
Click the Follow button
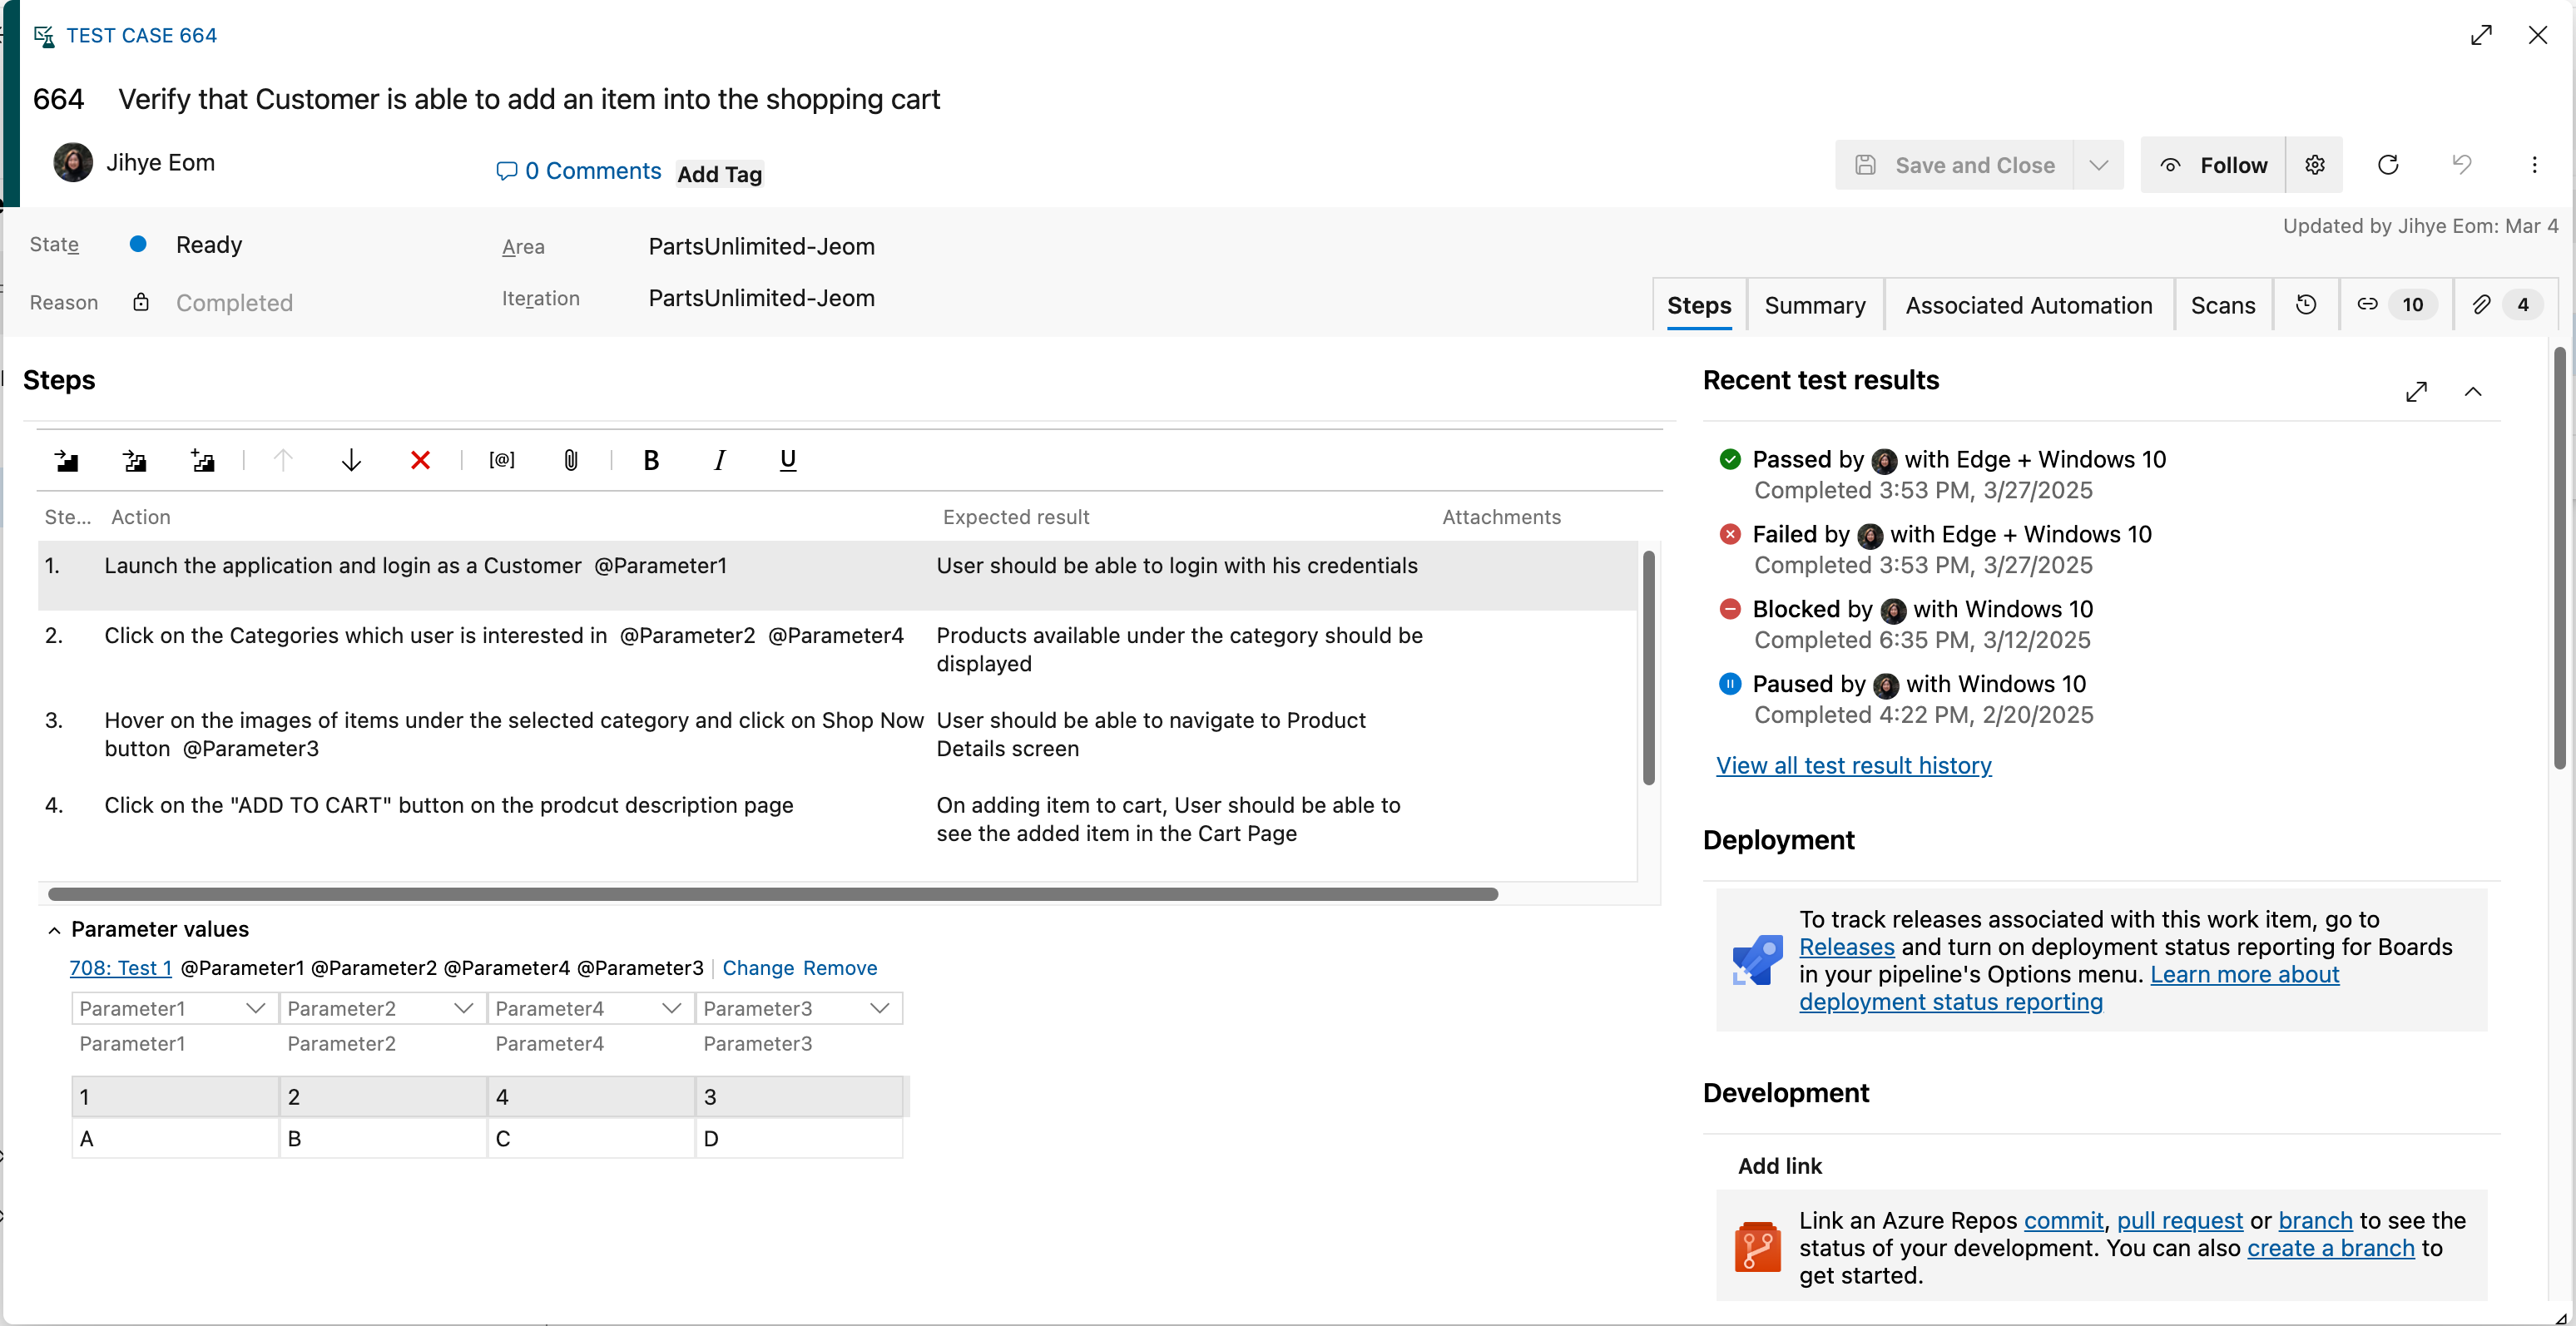point(2213,165)
